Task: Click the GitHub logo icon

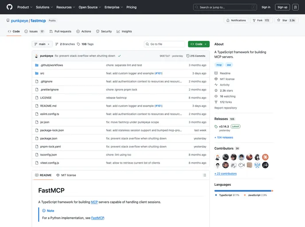Action: pos(9,7)
